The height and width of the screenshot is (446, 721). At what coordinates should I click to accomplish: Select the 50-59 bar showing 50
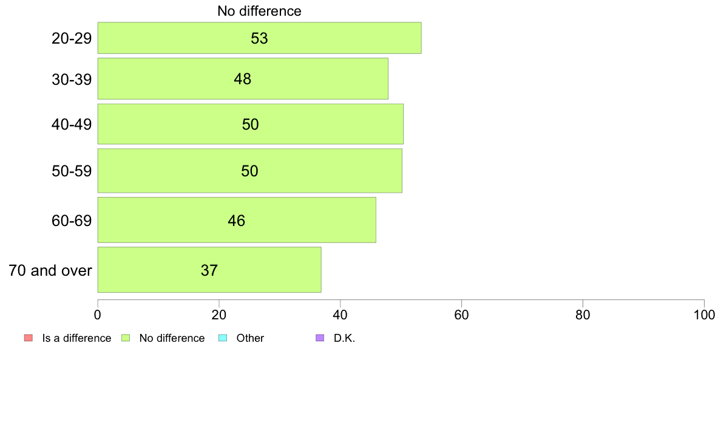[x=249, y=171]
